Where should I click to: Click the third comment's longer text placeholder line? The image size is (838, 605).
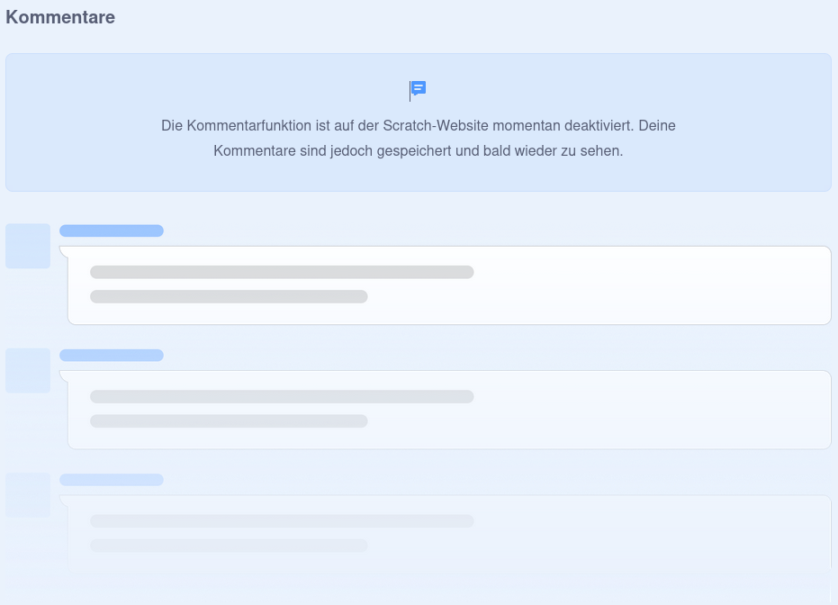282,521
